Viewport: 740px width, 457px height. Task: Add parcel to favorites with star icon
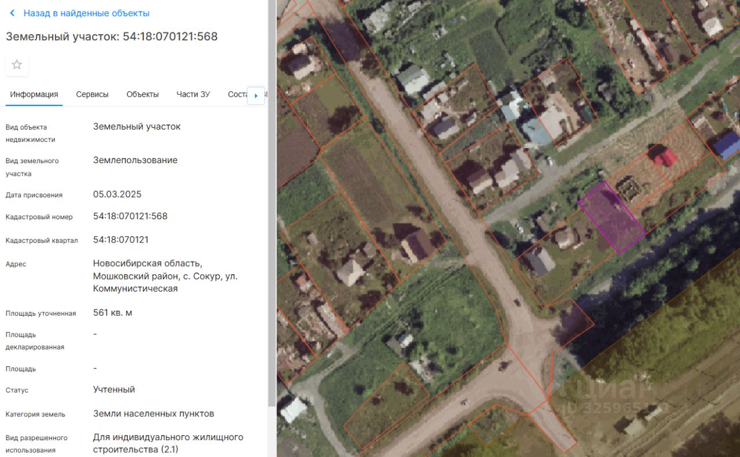click(x=17, y=64)
